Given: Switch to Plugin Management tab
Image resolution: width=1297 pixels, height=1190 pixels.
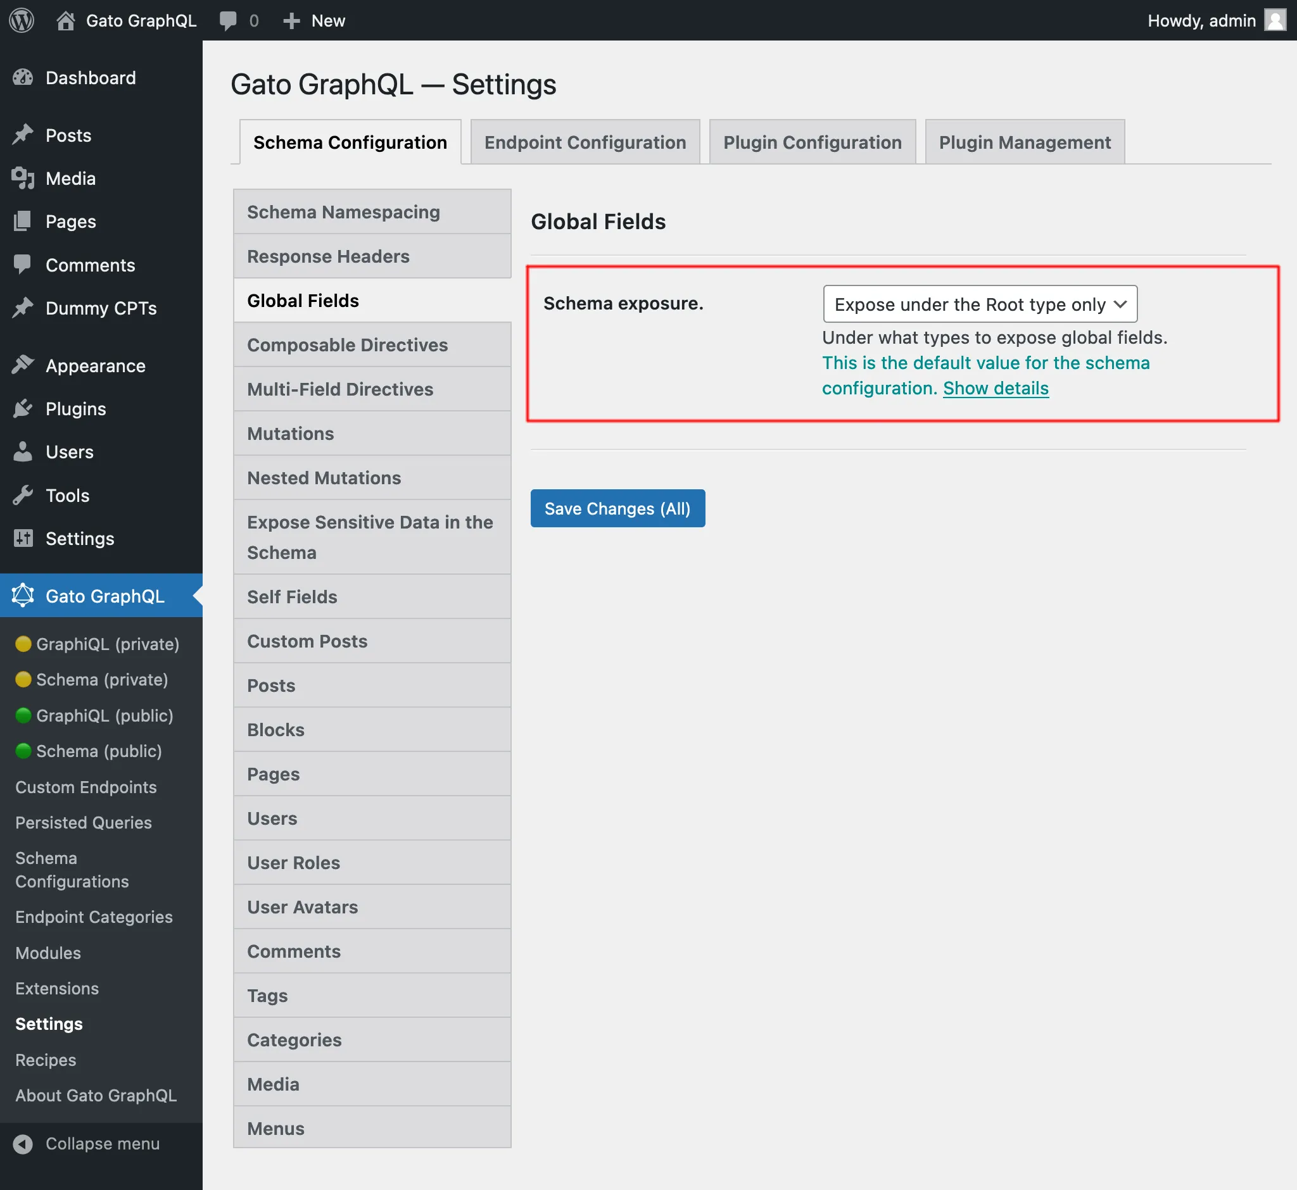Looking at the screenshot, I should tap(1025, 142).
